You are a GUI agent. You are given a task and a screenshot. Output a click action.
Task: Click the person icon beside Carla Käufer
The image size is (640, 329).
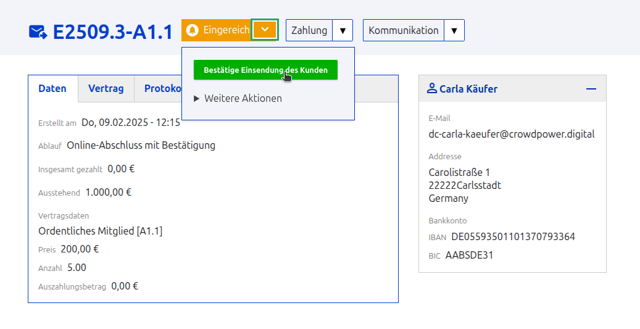(432, 89)
